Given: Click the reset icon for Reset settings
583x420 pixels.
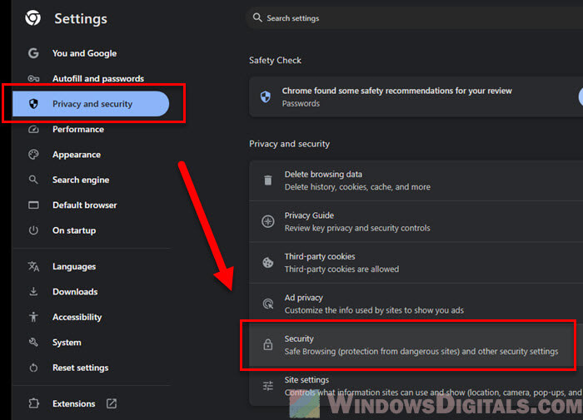Looking at the screenshot, I should (x=33, y=368).
